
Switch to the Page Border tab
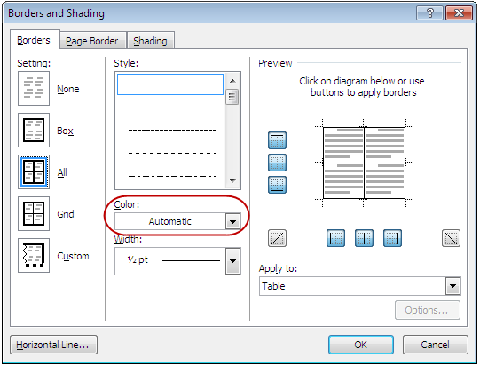pos(92,41)
